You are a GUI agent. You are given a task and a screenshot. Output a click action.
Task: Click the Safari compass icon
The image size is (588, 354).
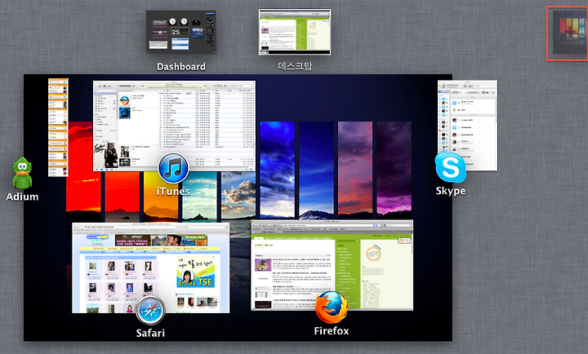click(150, 311)
